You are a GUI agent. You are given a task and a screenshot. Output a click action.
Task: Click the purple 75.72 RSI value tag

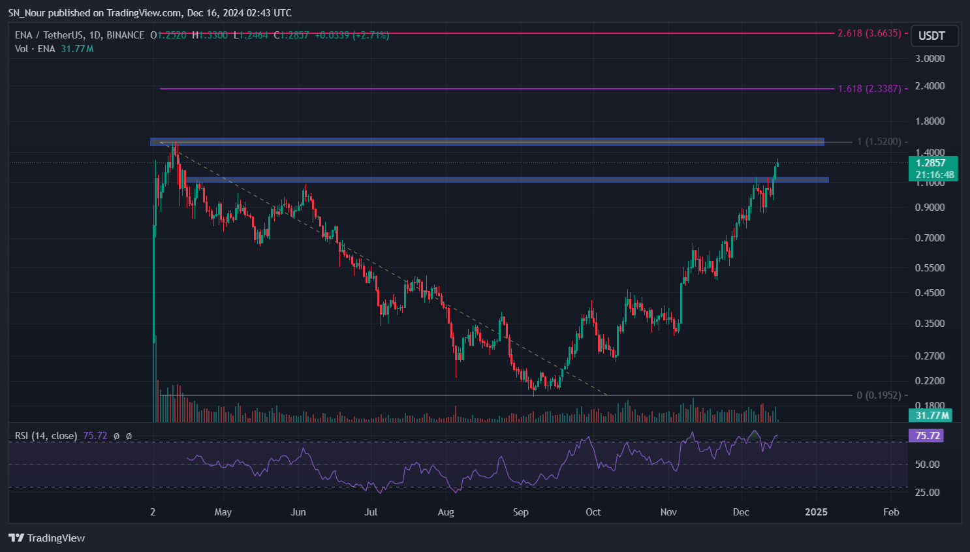(x=927, y=435)
